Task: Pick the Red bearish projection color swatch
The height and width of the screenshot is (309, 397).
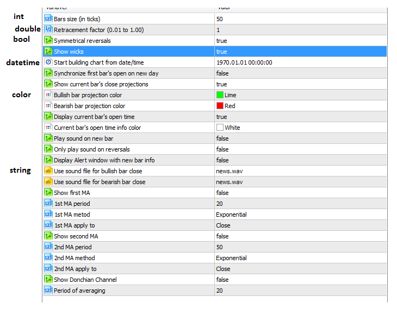Action: click(220, 106)
